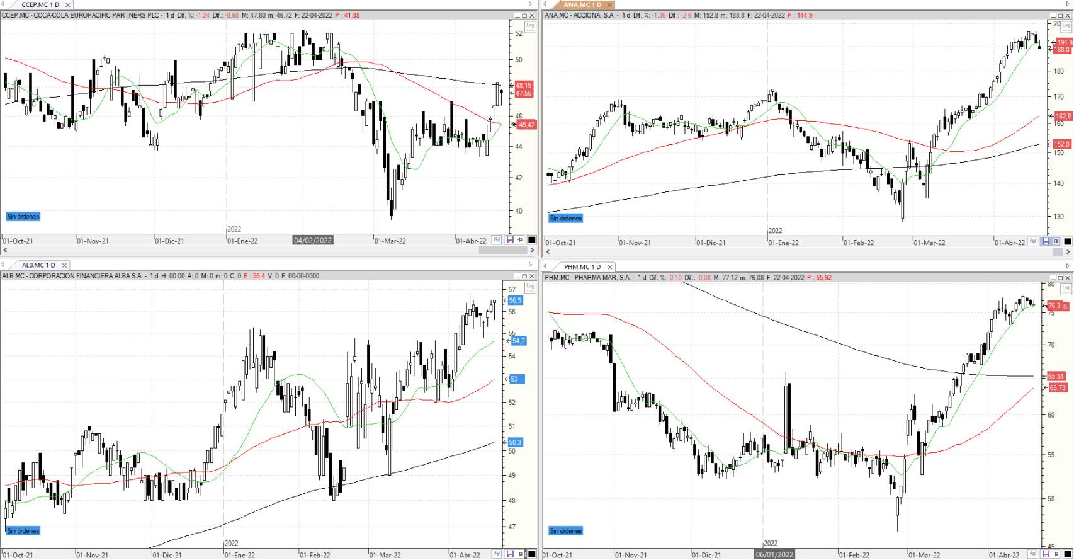This screenshot has height=560, width=1074.
Task: Click the 54,7 price label on the ALB.MC chart
Action: point(518,341)
